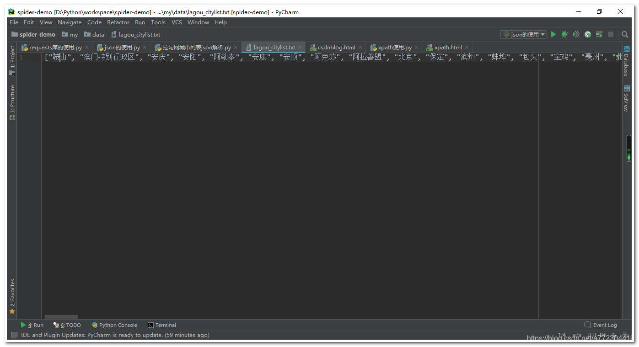Toggle the Project tool window sidebar
Viewport: 639px width, 347px height.
tap(12, 59)
